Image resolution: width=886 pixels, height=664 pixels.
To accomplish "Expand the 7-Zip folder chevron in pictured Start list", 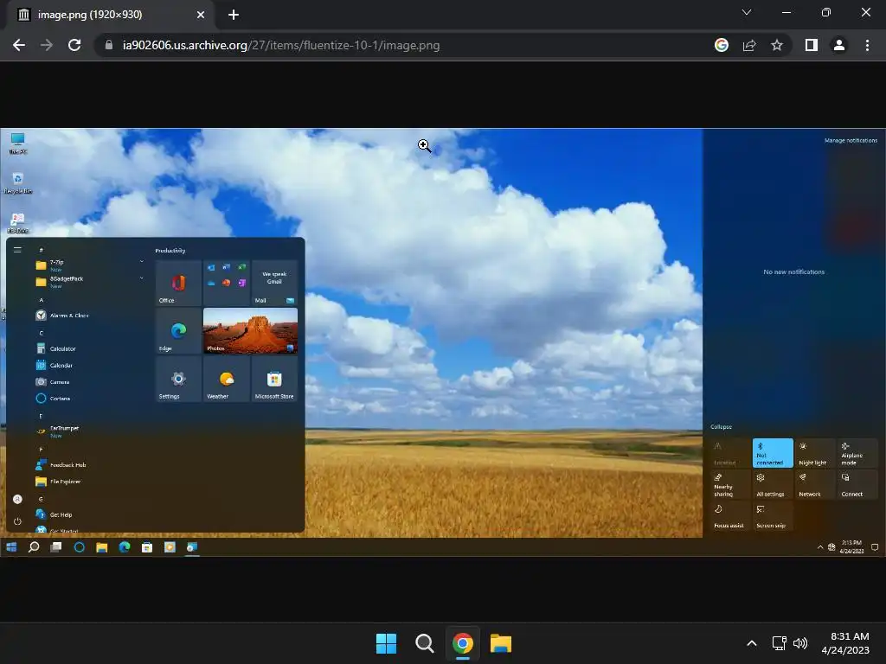I will (141, 261).
